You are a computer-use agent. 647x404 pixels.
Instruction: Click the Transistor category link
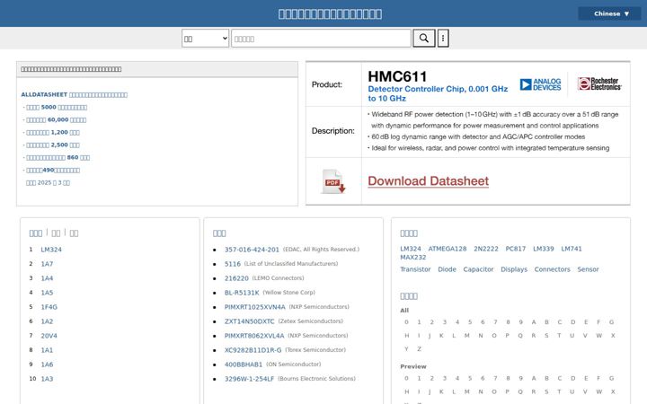[415, 269]
